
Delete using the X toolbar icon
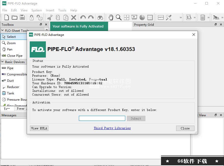pyautogui.click(x=74, y=17)
